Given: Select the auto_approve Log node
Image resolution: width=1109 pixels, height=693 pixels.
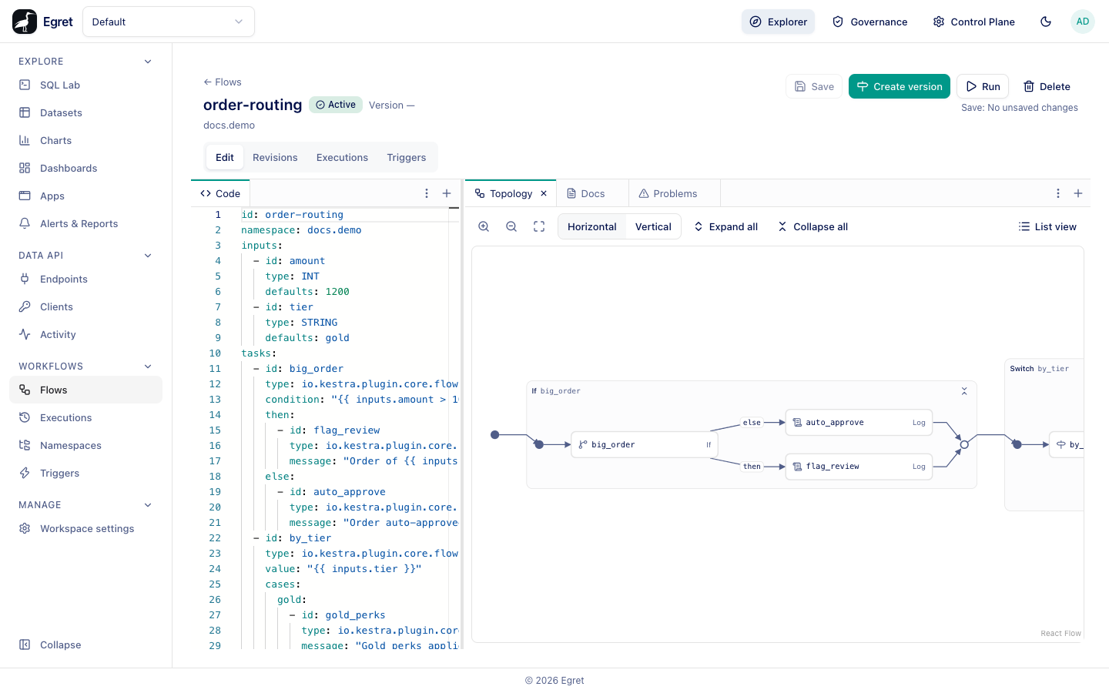Looking at the screenshot, I should click(859, 423).
